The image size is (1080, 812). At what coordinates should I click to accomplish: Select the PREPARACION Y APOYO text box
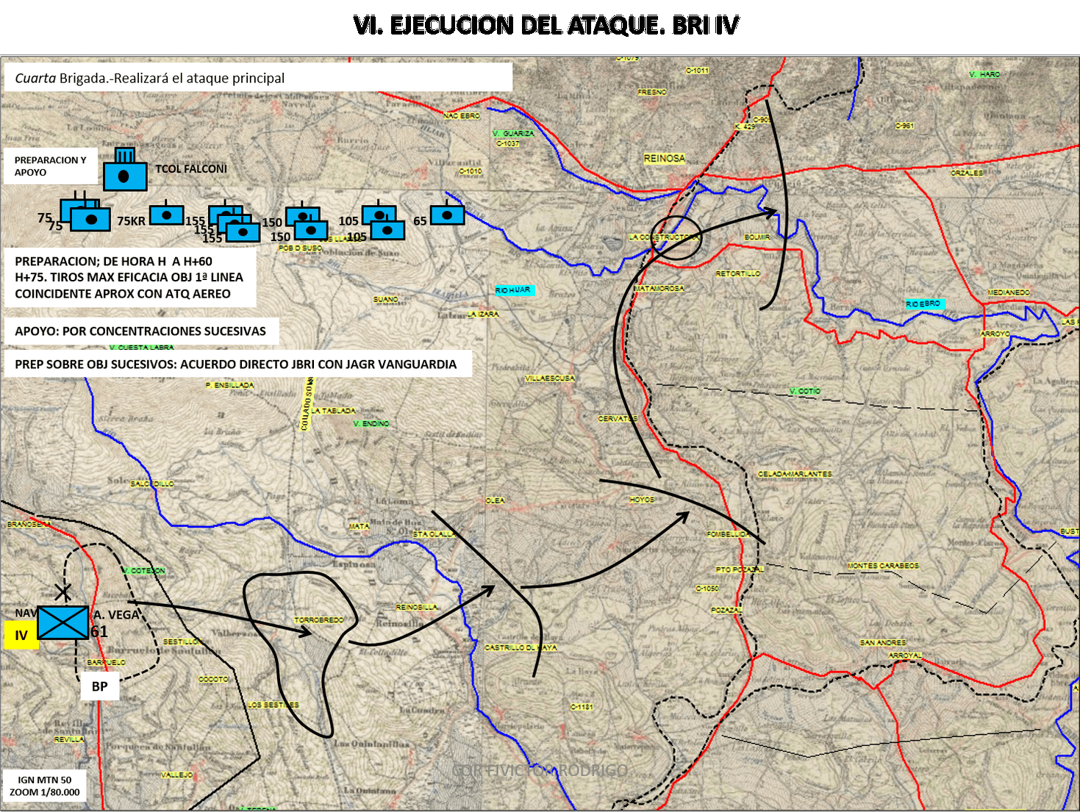pos(51,166)
